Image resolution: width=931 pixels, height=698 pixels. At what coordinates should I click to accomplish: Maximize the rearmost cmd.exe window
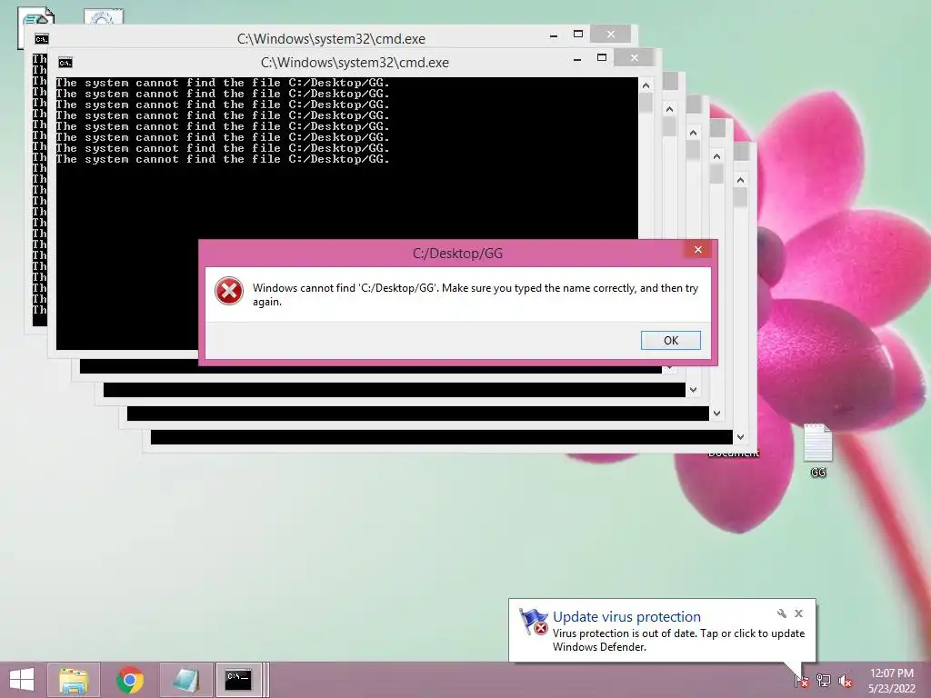[577, 34]
